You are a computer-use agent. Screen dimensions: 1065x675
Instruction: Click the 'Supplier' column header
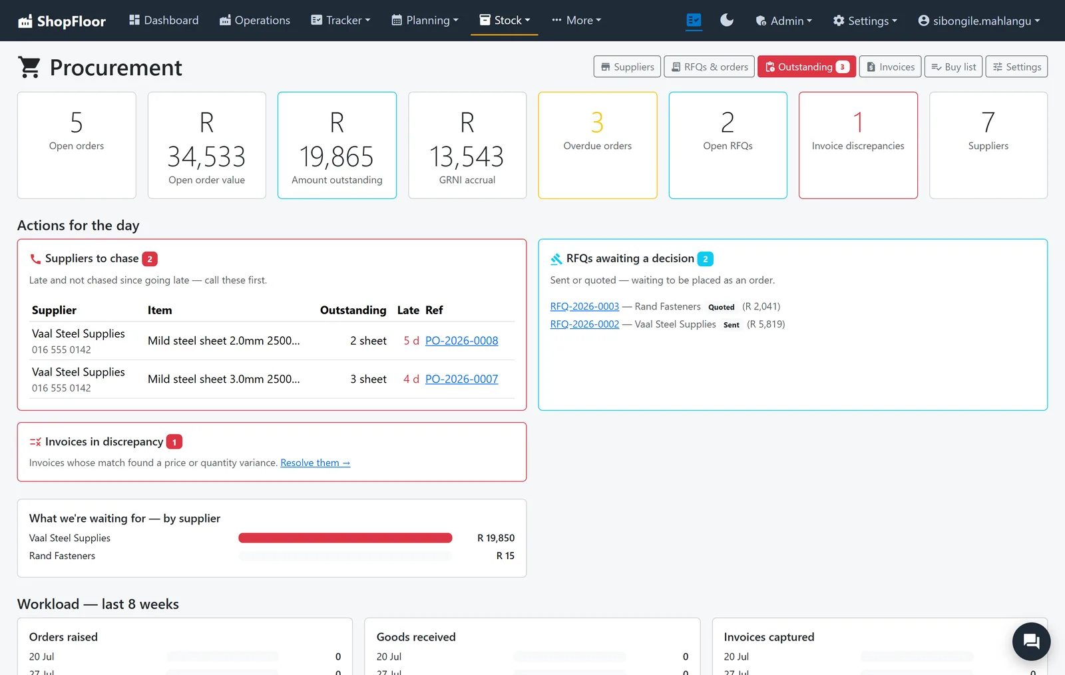coord(54,310)
